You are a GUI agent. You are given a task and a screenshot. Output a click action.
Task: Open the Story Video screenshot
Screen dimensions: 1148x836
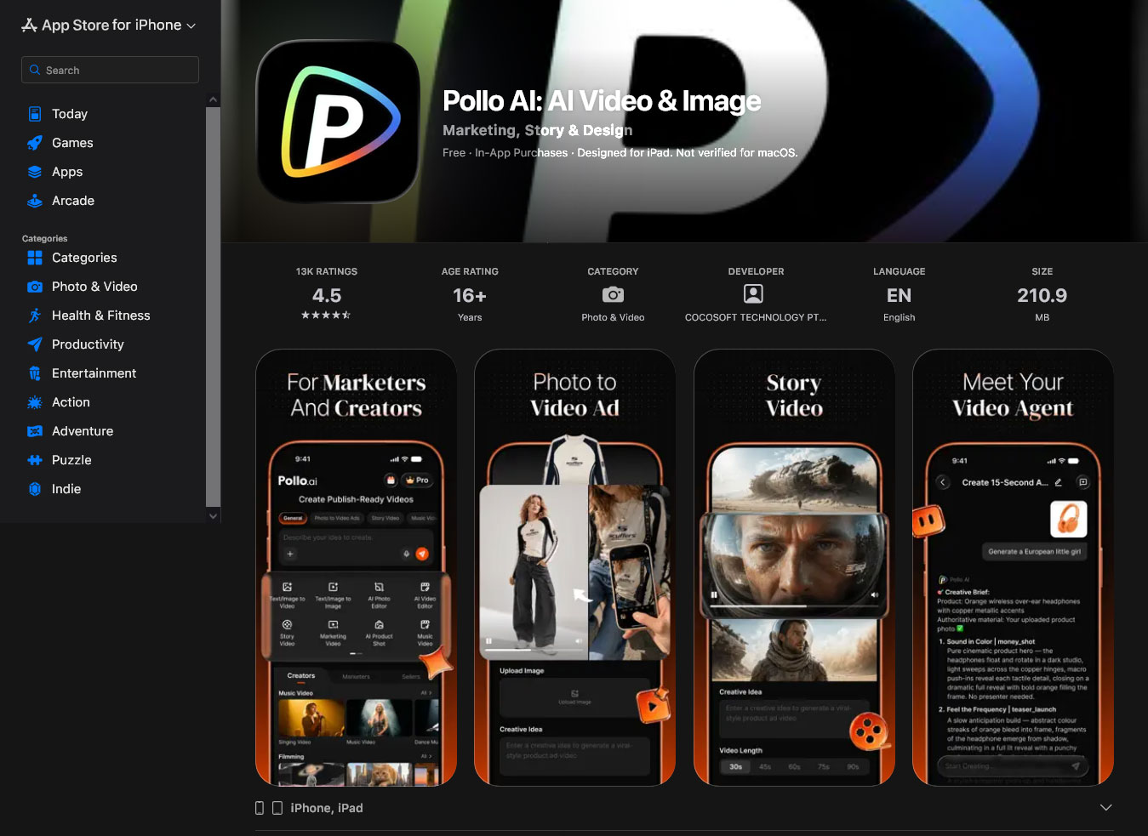[x=794, y=567]
